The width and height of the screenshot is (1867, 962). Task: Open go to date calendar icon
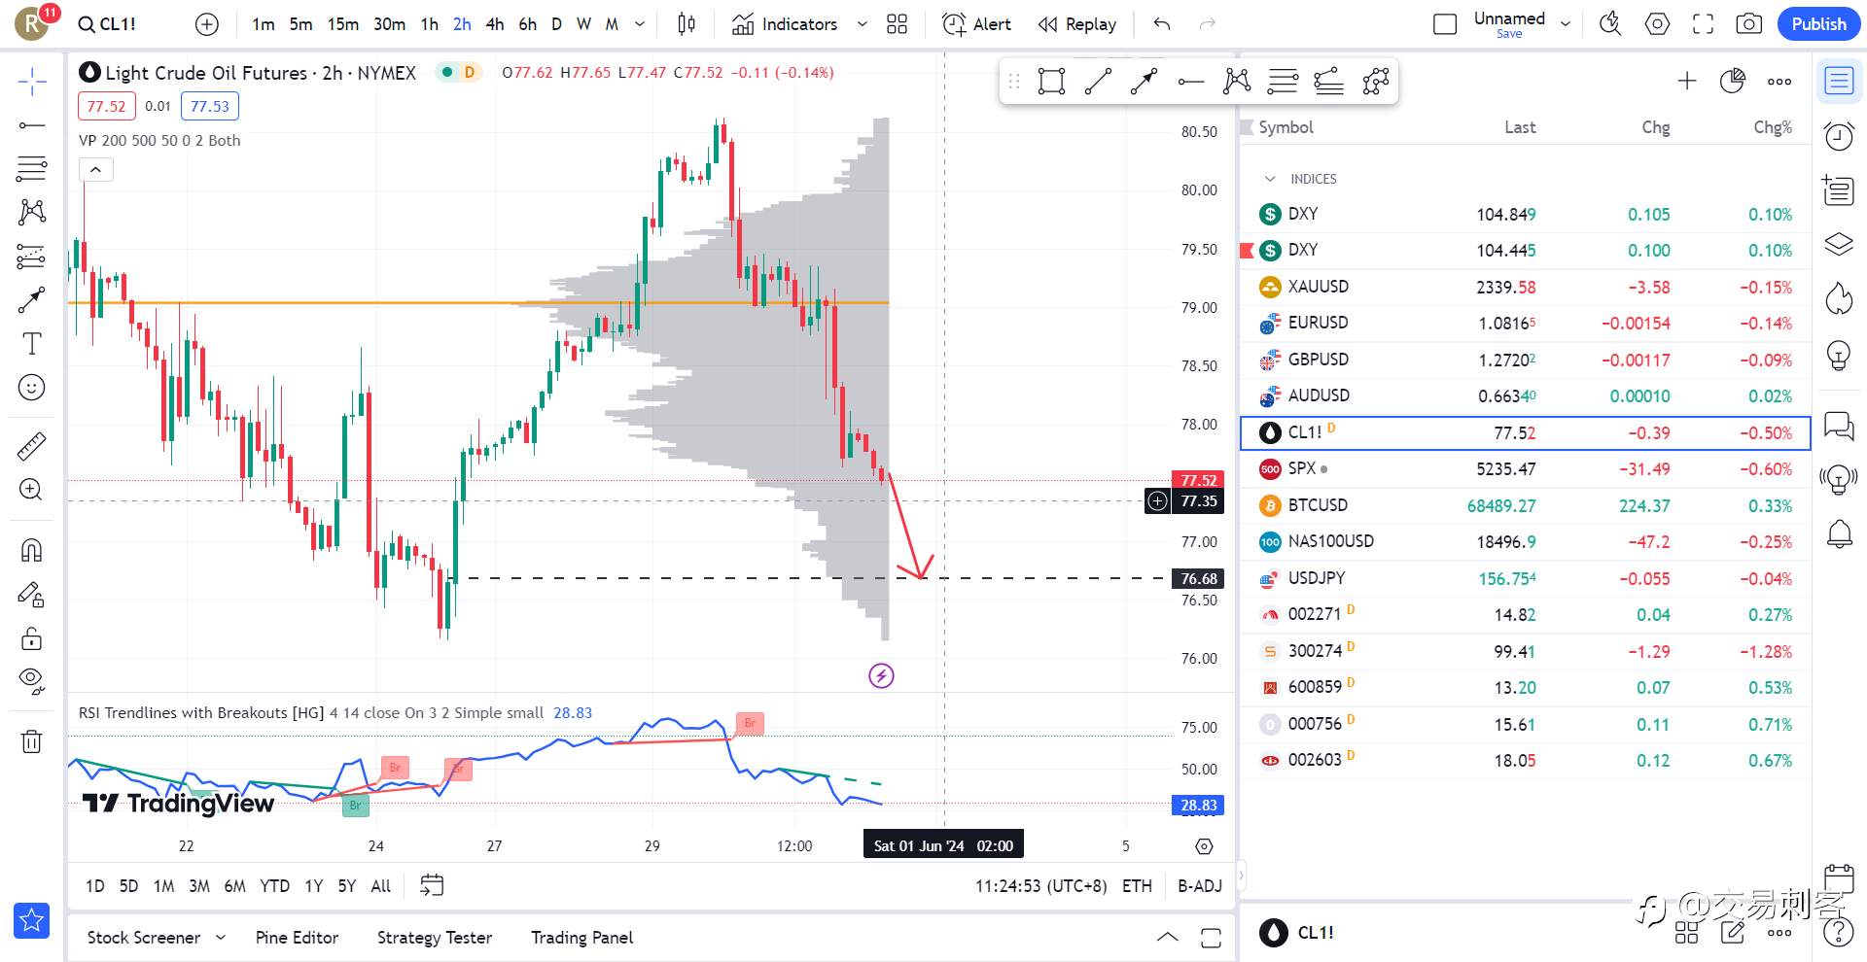pos(432,885)
